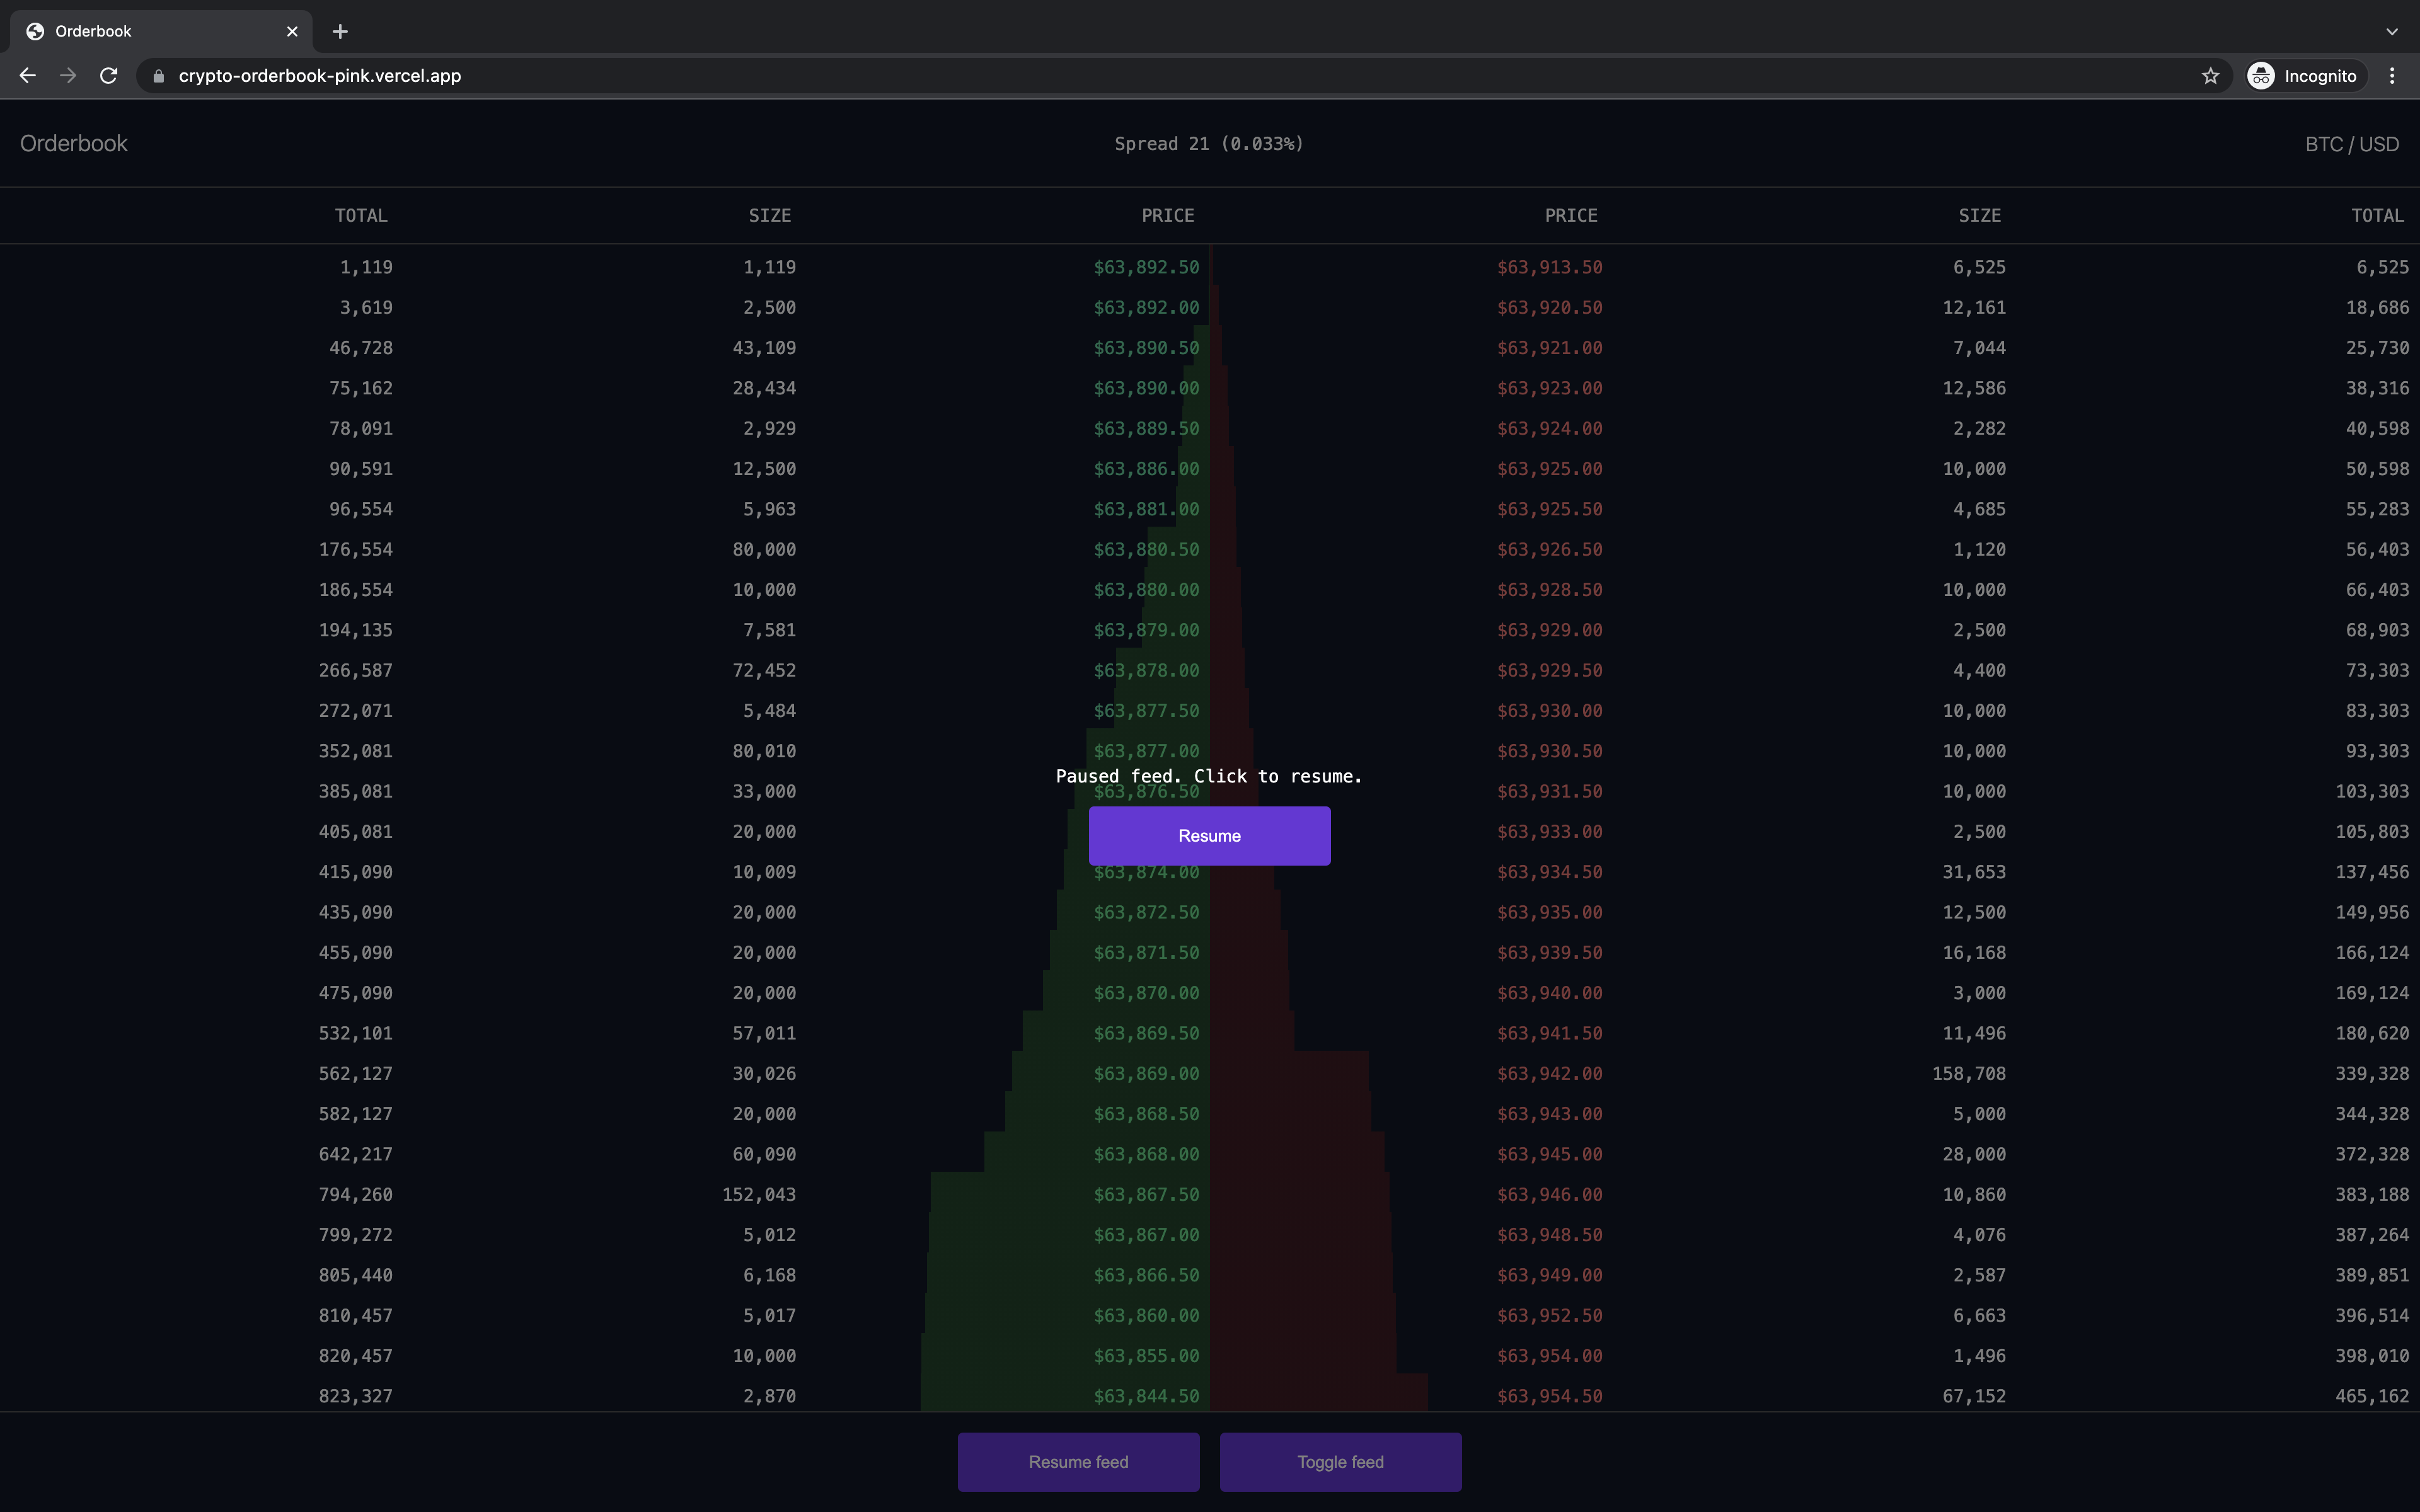The image size is (2420, 1512).
Task: Select ask price $63,913.50 row
Action: 1549,267
